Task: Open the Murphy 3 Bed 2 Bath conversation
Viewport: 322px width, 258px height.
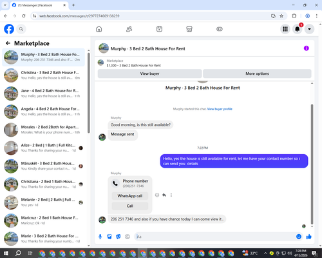Action: pos(44,57)
